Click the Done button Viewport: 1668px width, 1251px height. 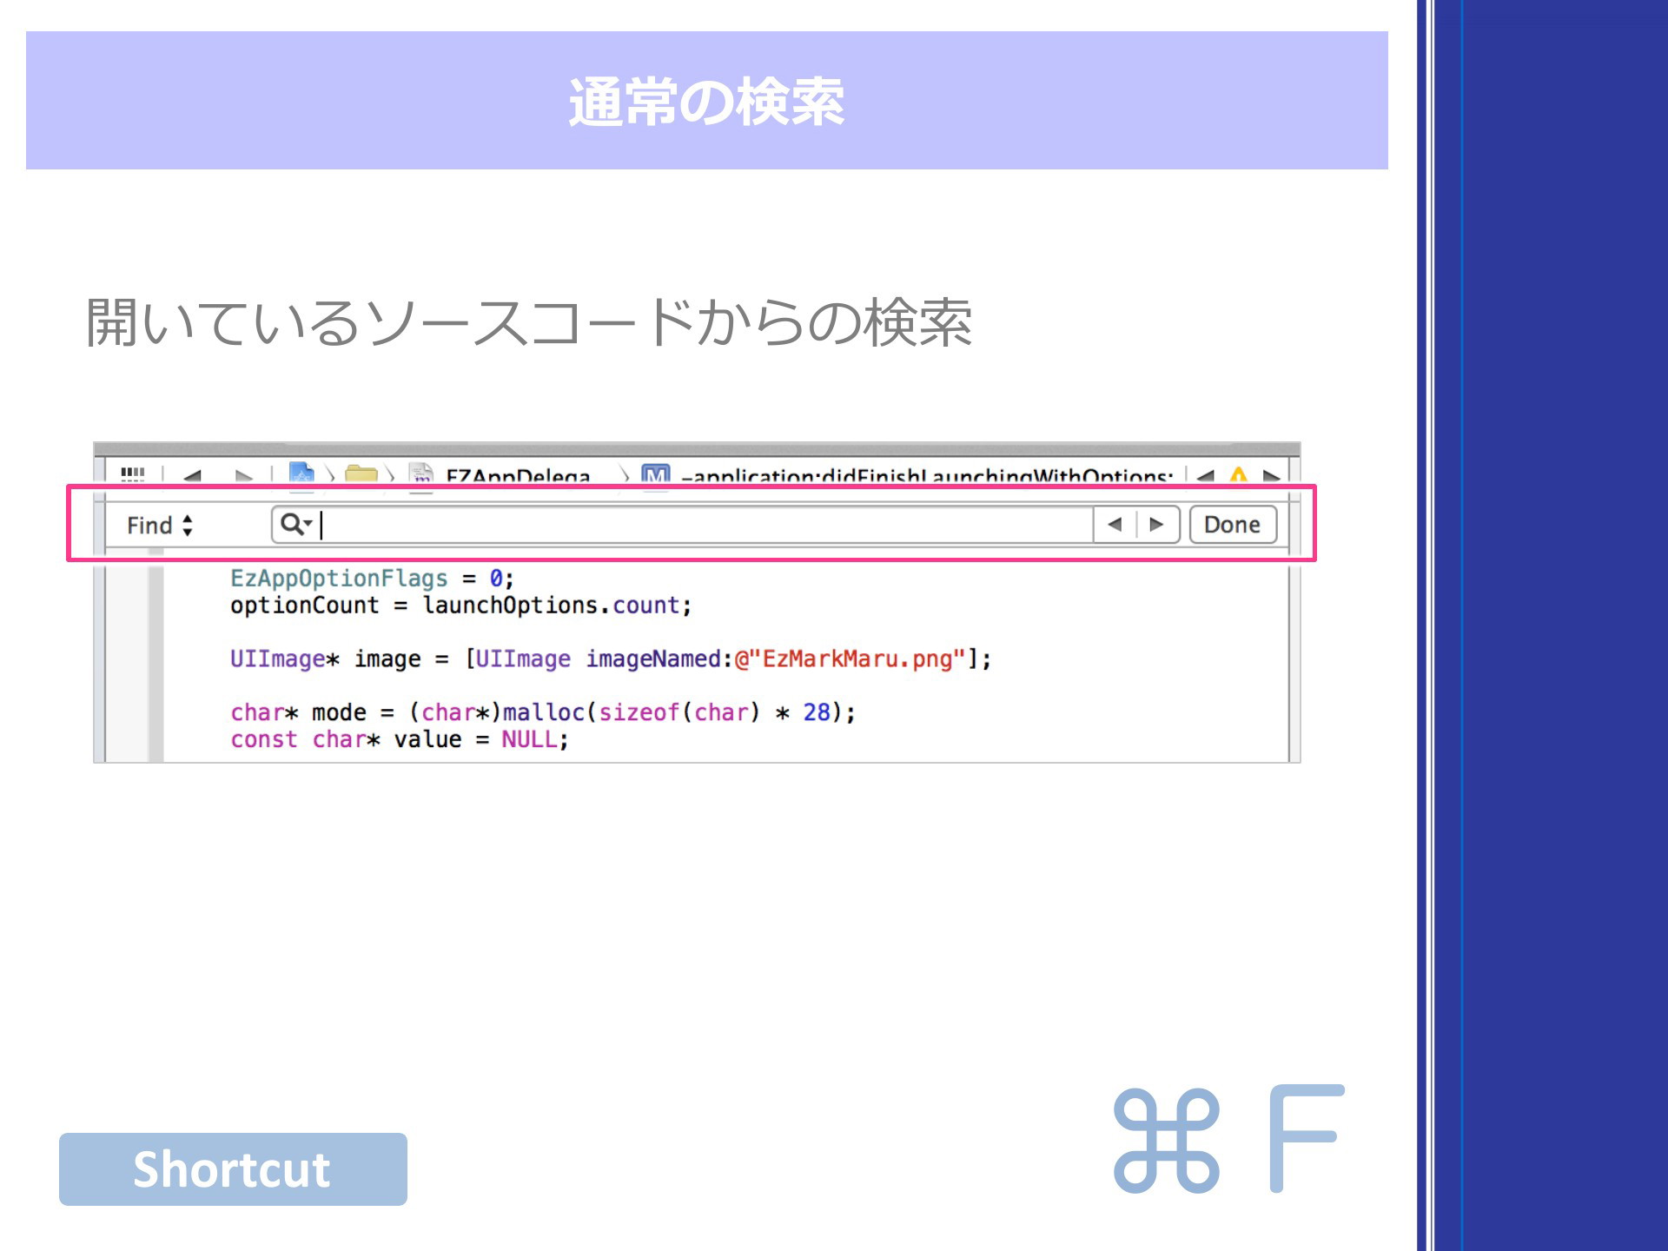1232,525
